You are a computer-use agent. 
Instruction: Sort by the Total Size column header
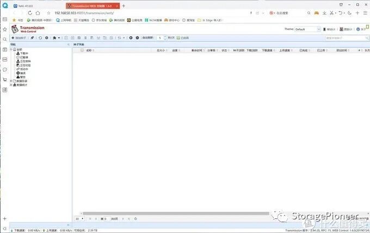pyautogui.click(x=162, y=51)
